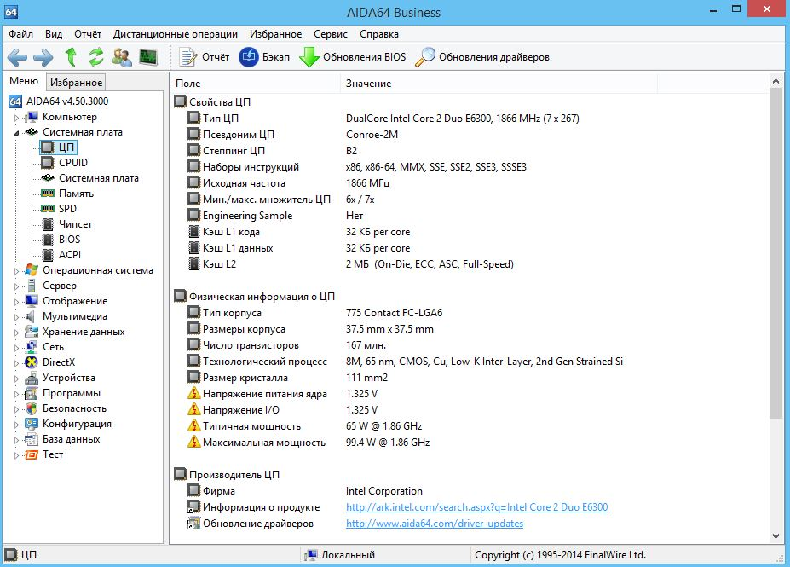Open the Файл menu
Image resolution: width=790 pixels, height=567 pixels.
coord(20,34)
